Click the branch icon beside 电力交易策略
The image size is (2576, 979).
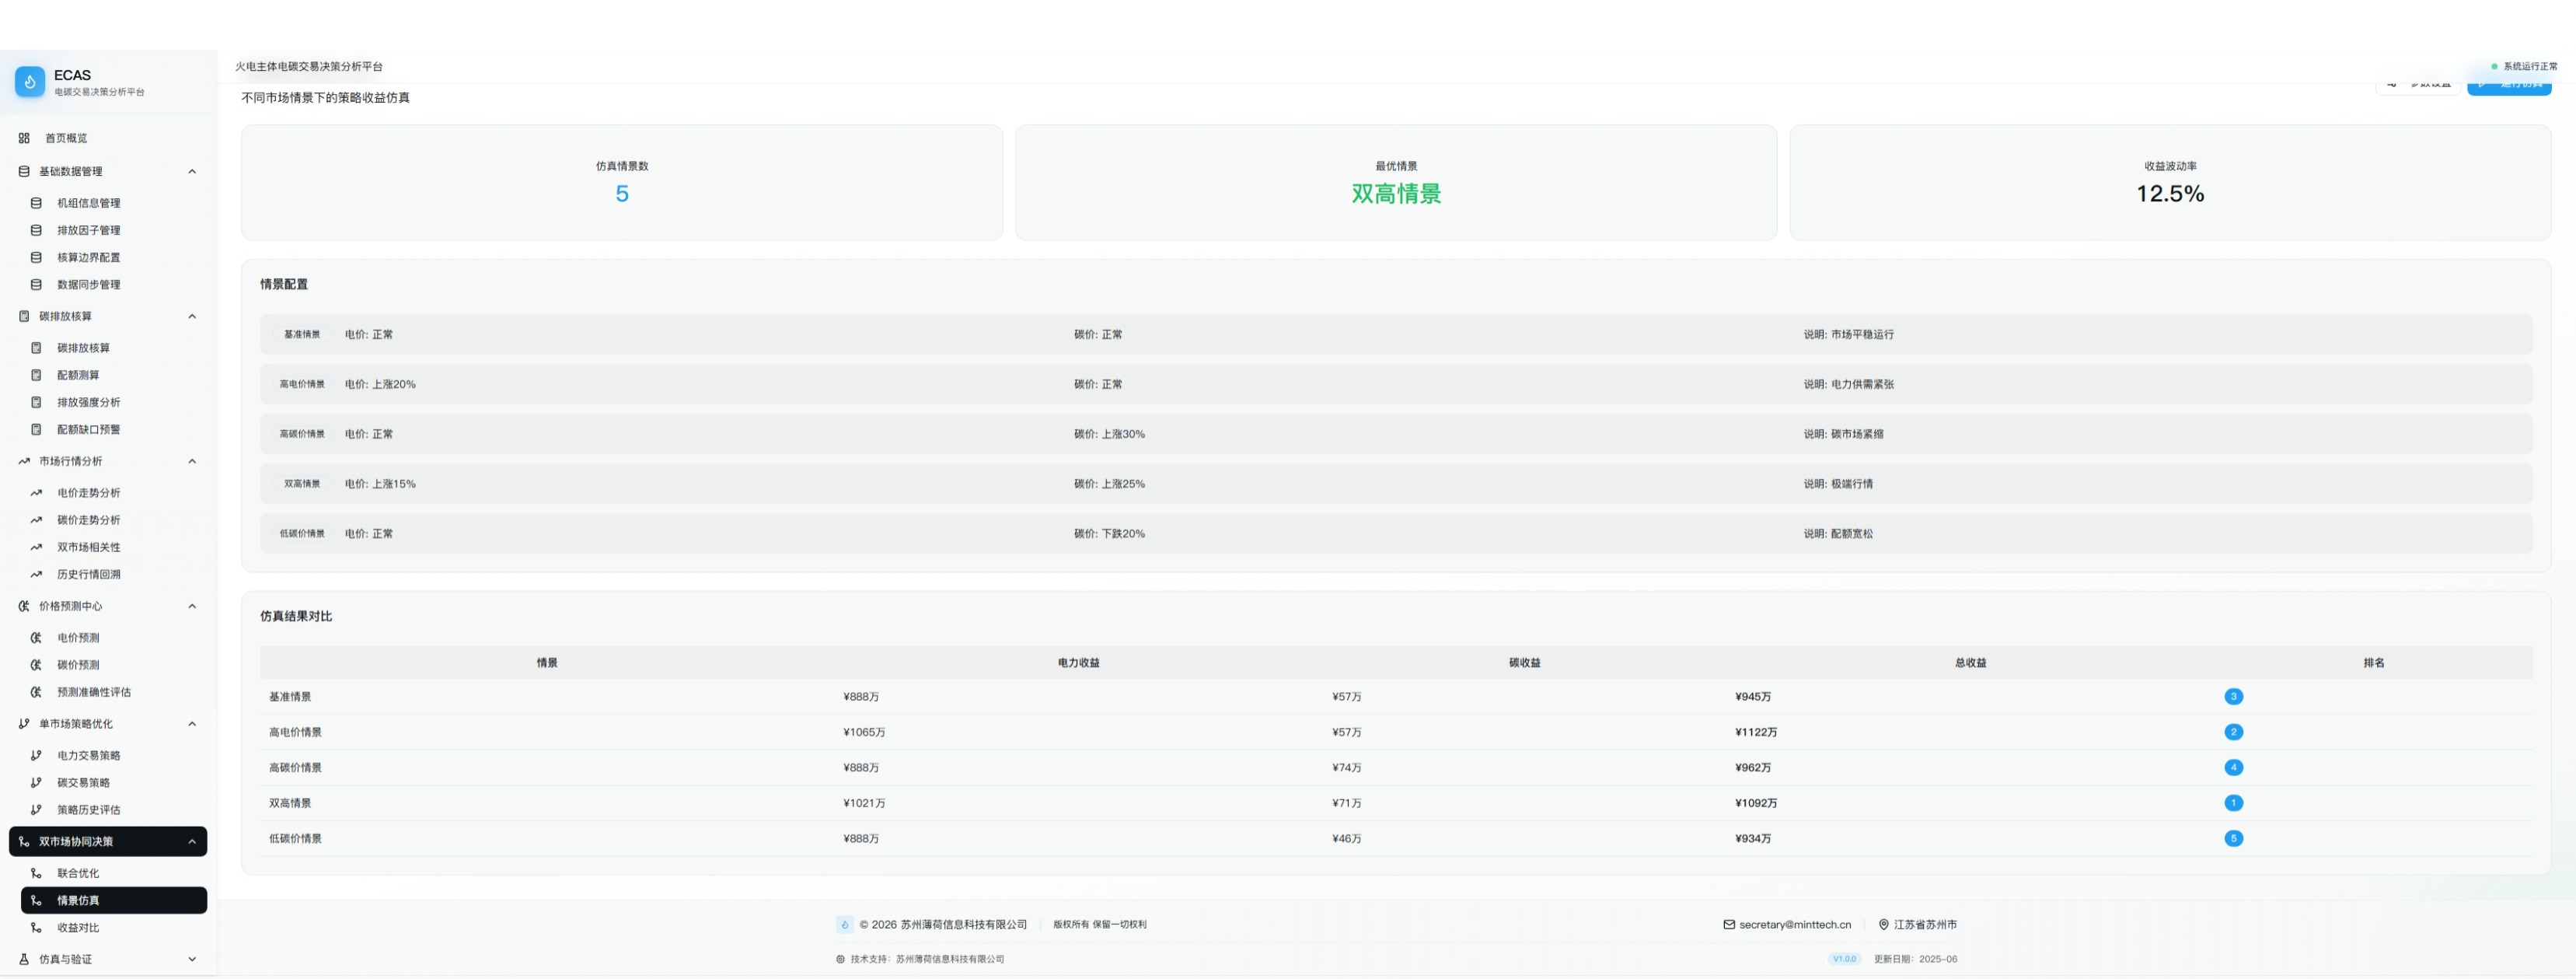pyautogui.click(x=36, y=756)
